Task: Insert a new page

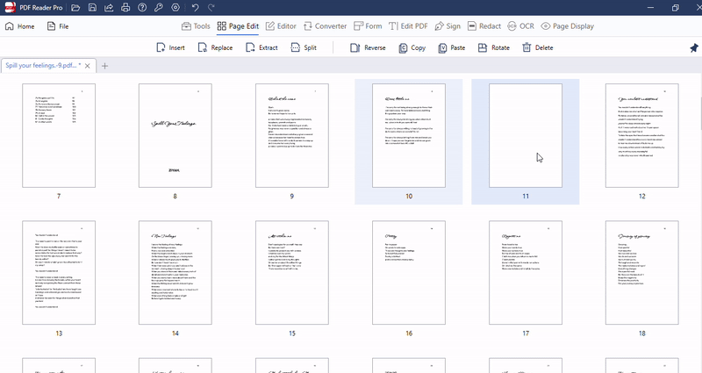Action: [x=170, y=47]
